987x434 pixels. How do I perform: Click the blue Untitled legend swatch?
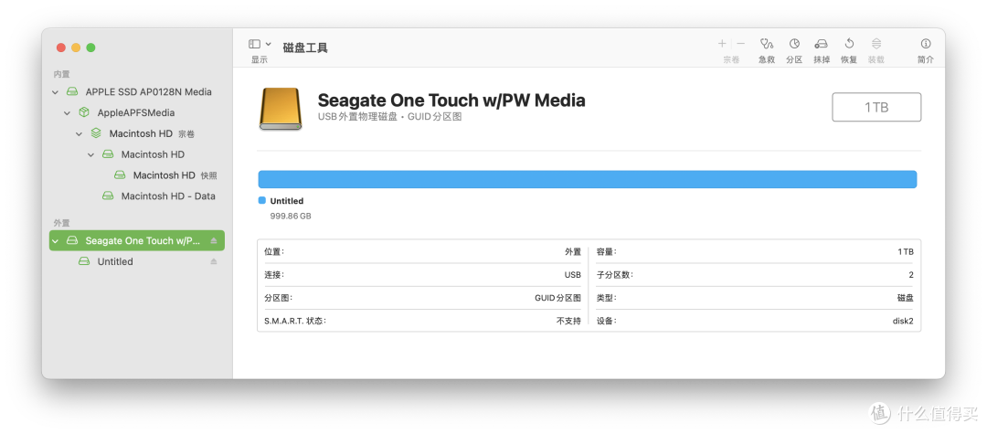tap(262, 201)
